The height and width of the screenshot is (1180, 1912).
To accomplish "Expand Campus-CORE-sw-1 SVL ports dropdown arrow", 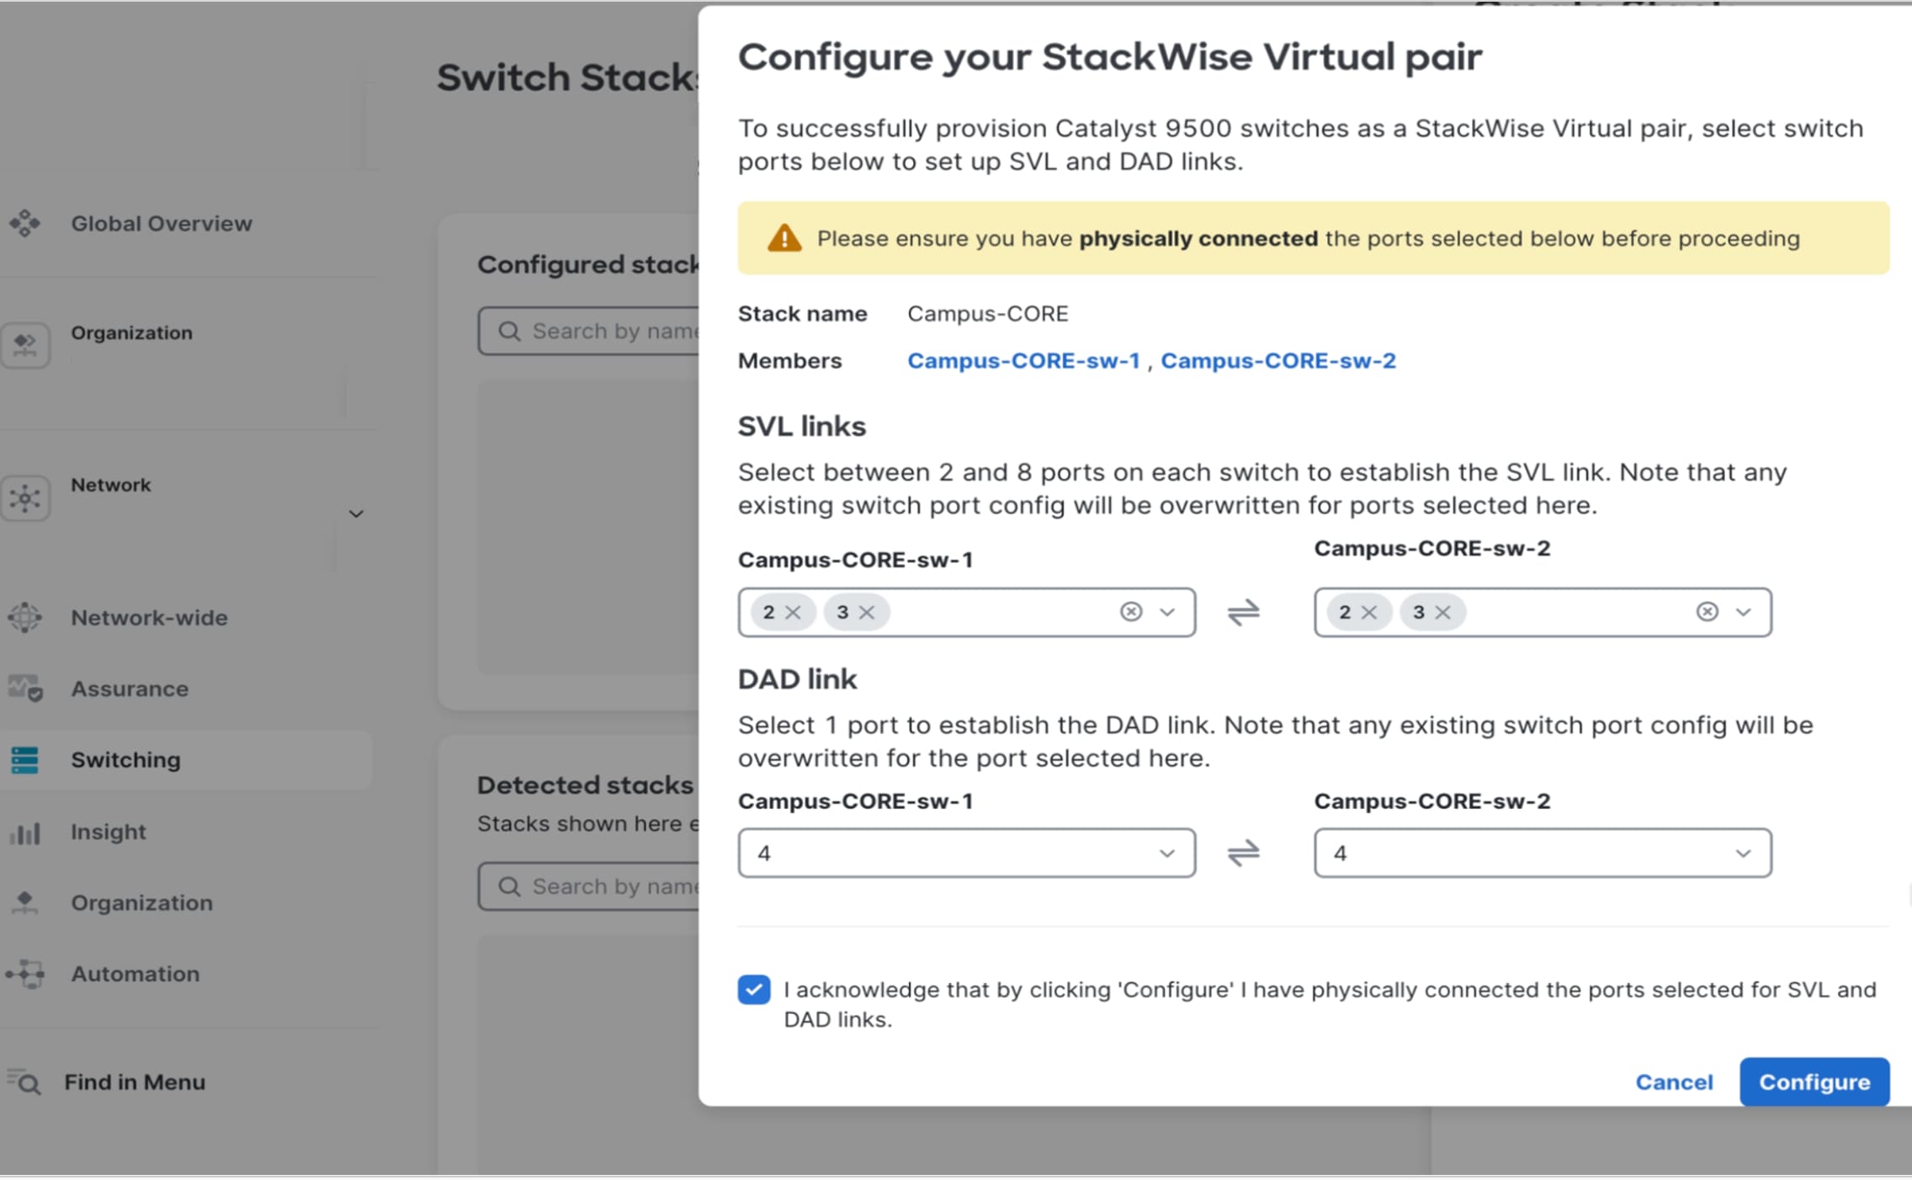I will pos(1167,612).
